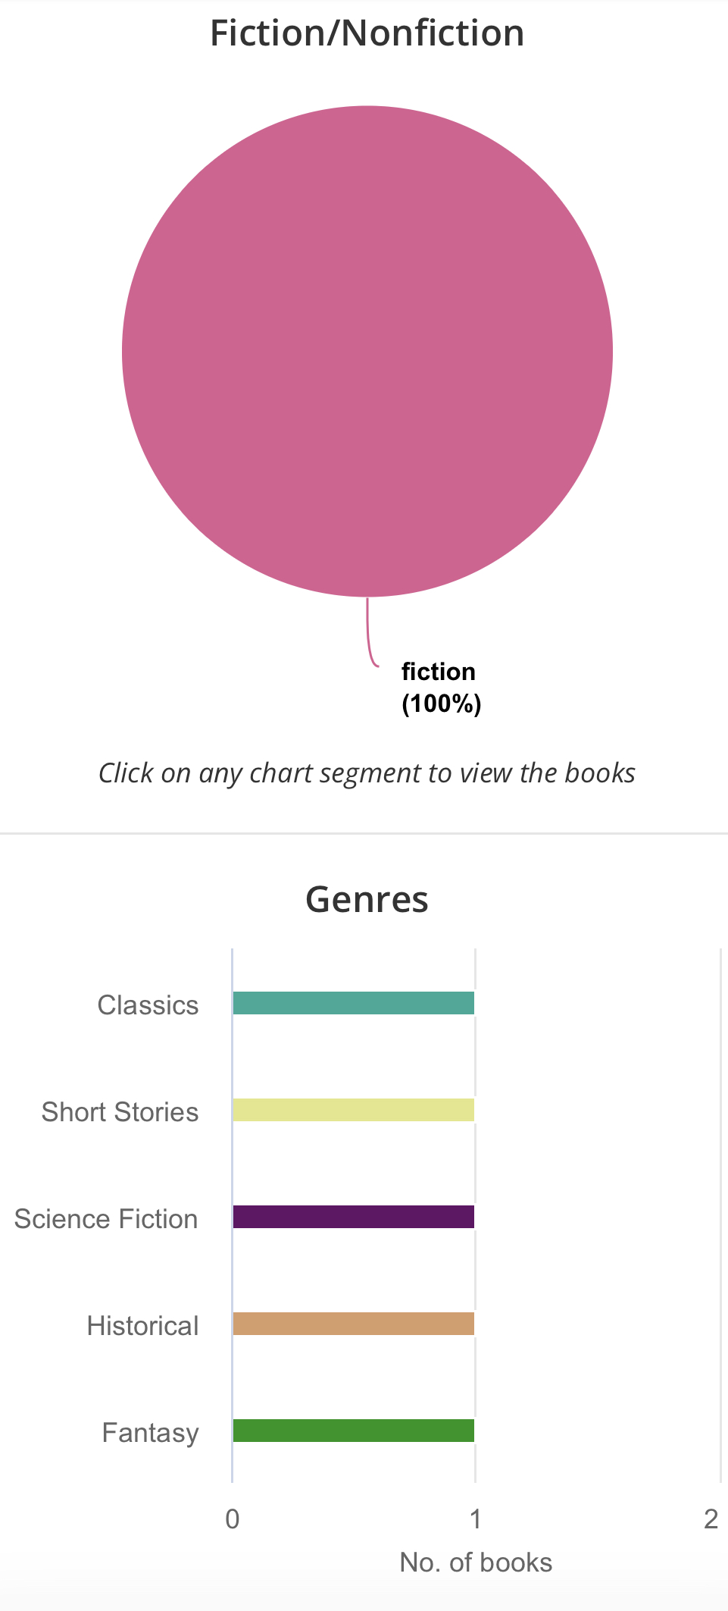This screenshot has width=728, height=1611.
Task: Click the "Click on any chart segment" hint
Action: coord(367,773)
